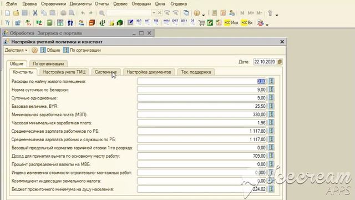This screenshot has width=355, height=200.
Task: Open the Справочники menu
Action: (53, 4)
